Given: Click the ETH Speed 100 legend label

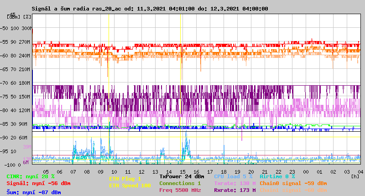Looking at the screenshot, I should point(130,186).
